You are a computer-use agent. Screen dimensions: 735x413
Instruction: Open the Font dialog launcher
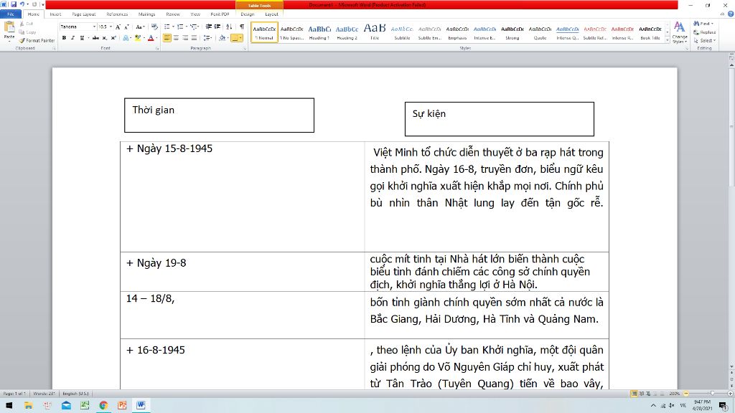[x=157, y=48]
